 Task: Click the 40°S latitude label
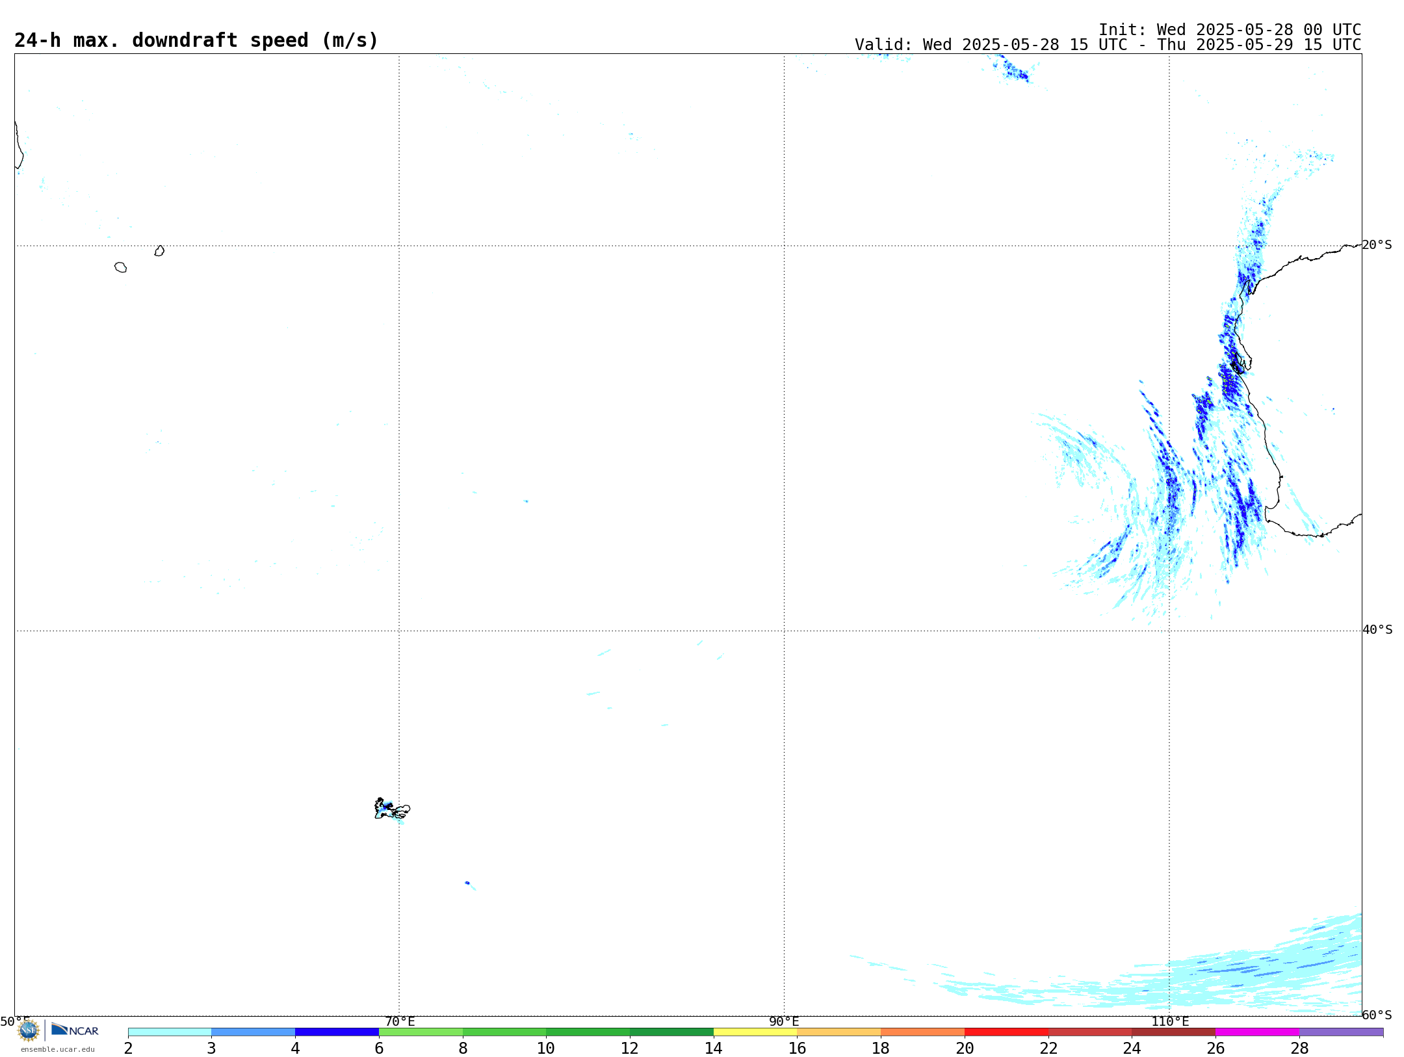pos(1377,630)
